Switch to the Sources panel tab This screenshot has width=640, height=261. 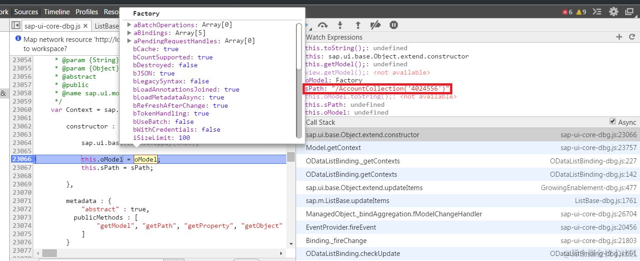(26, 12)
